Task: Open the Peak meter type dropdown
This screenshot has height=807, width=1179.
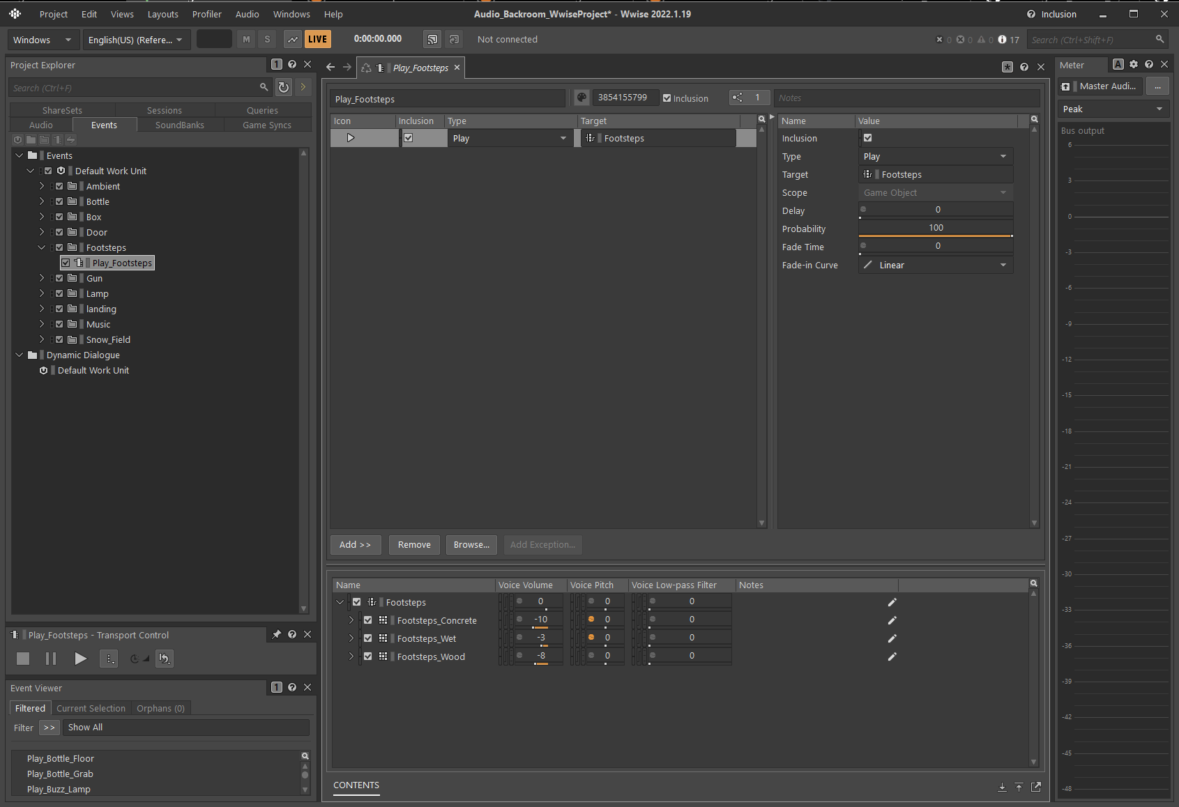Action: click(1113, 109)
